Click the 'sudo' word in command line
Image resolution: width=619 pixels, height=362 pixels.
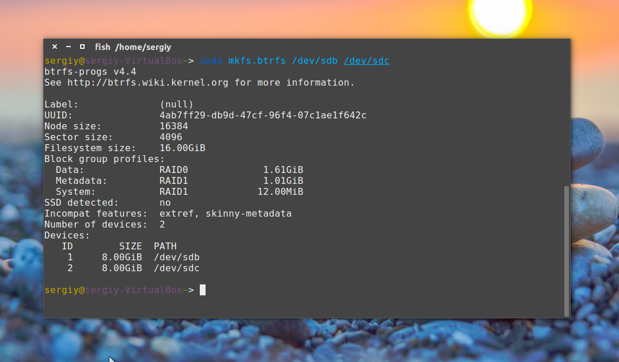click(x=211, y=61)
